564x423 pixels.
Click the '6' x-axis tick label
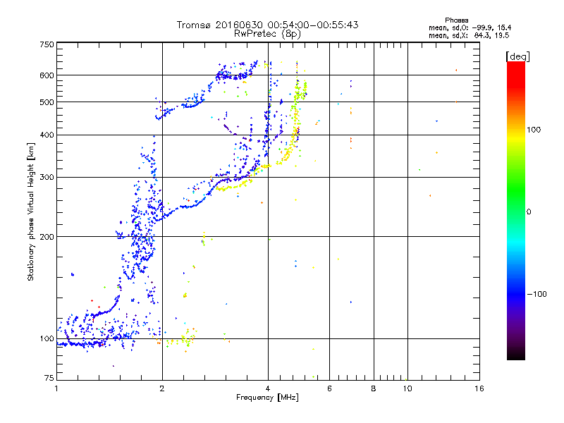[x=329, y=388]
